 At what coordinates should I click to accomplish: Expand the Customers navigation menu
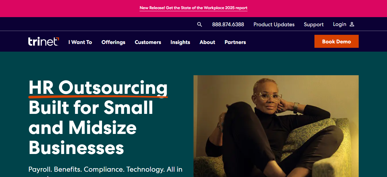148,42
